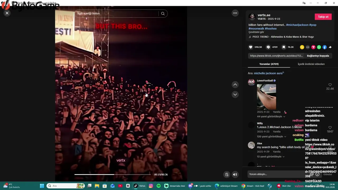Click the Windows taskbar search box
The height and width of the screenshot is (190, 338).
(x=65, y=186)
